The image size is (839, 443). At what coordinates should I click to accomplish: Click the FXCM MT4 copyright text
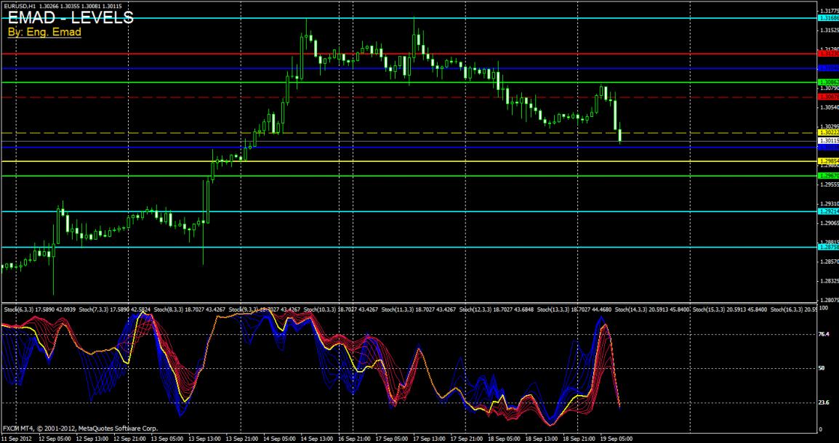80,428
